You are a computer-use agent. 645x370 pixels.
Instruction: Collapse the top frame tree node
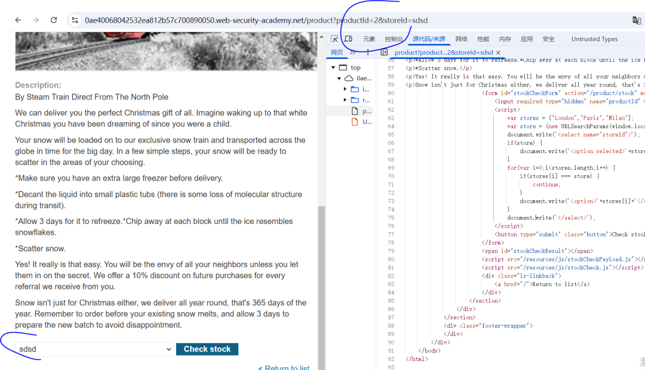(333, 67)
